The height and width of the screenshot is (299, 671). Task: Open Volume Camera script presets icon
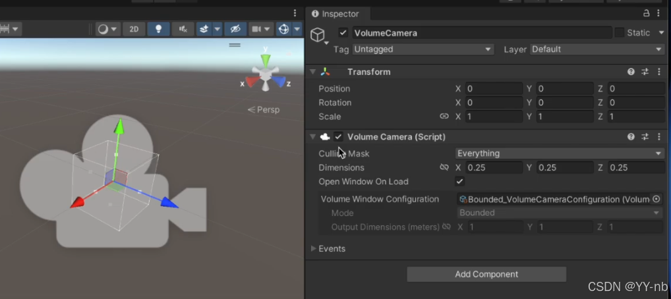[645, 137]
